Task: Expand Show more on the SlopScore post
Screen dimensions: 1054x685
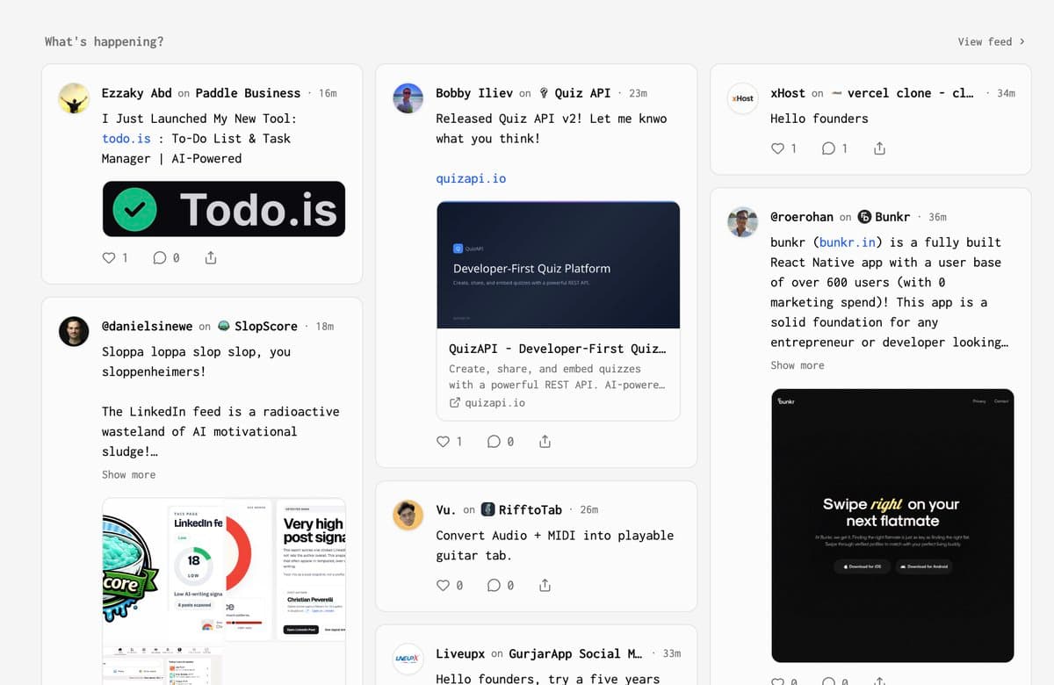Action: tap(128, 474)
